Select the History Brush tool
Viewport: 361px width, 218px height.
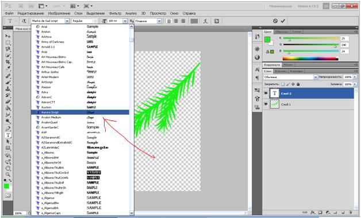(8, 95)
